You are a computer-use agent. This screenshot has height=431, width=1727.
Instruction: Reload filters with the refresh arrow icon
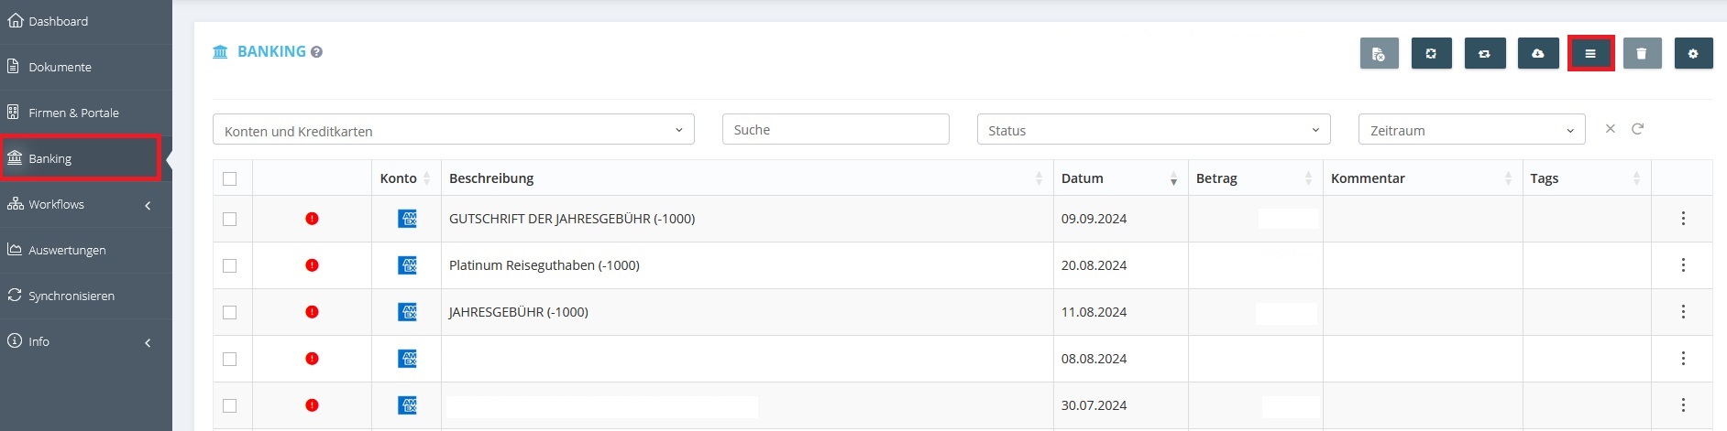1637,129
